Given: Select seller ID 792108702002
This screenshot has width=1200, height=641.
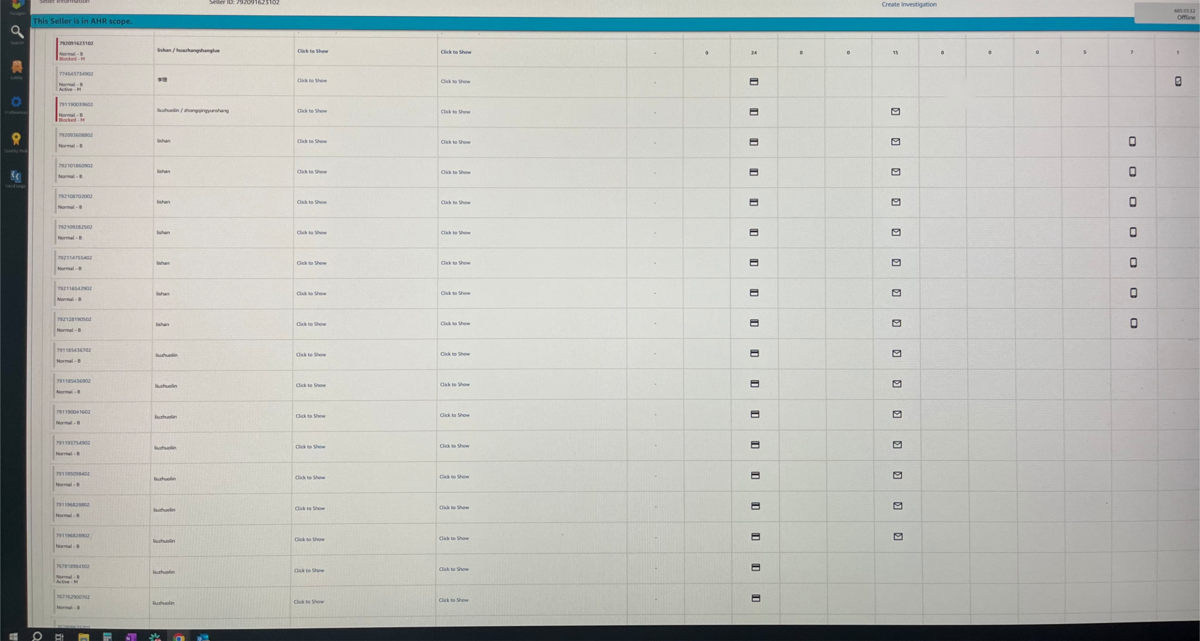Looking at the screenshot, I should click(x=75, y=196).
